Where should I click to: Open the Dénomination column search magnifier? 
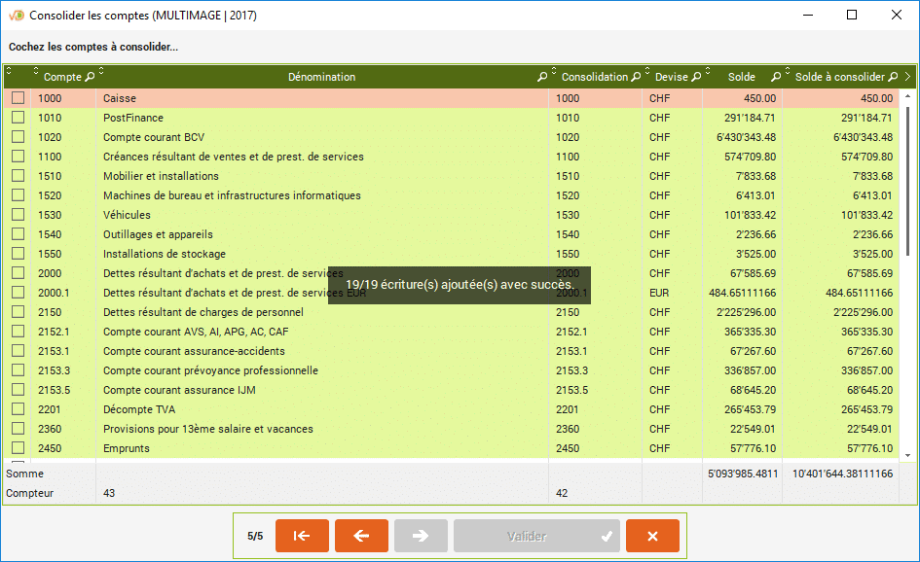pyautogui.click(x=542, y=77)
